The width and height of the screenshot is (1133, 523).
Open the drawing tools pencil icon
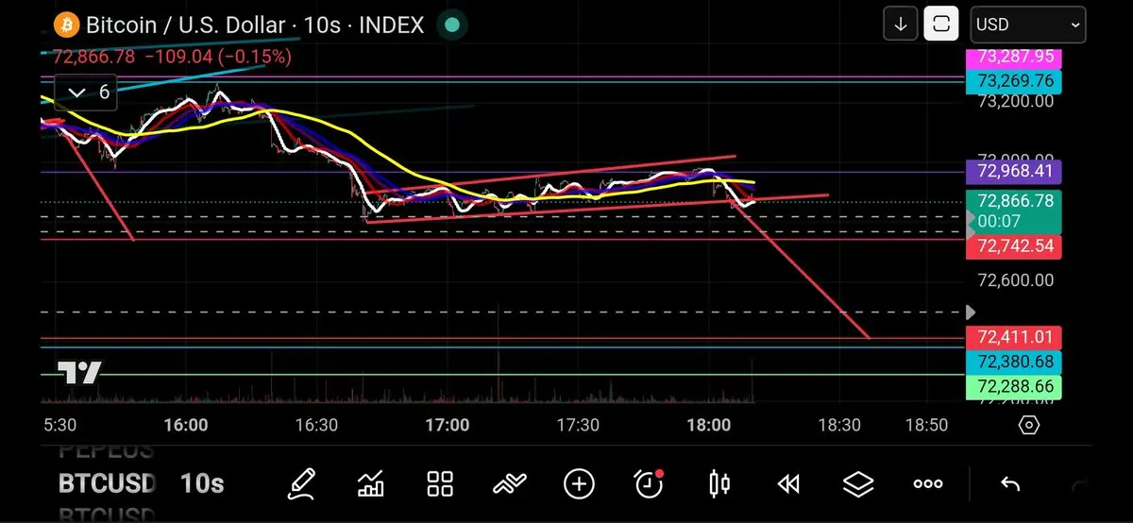(302, 484)
